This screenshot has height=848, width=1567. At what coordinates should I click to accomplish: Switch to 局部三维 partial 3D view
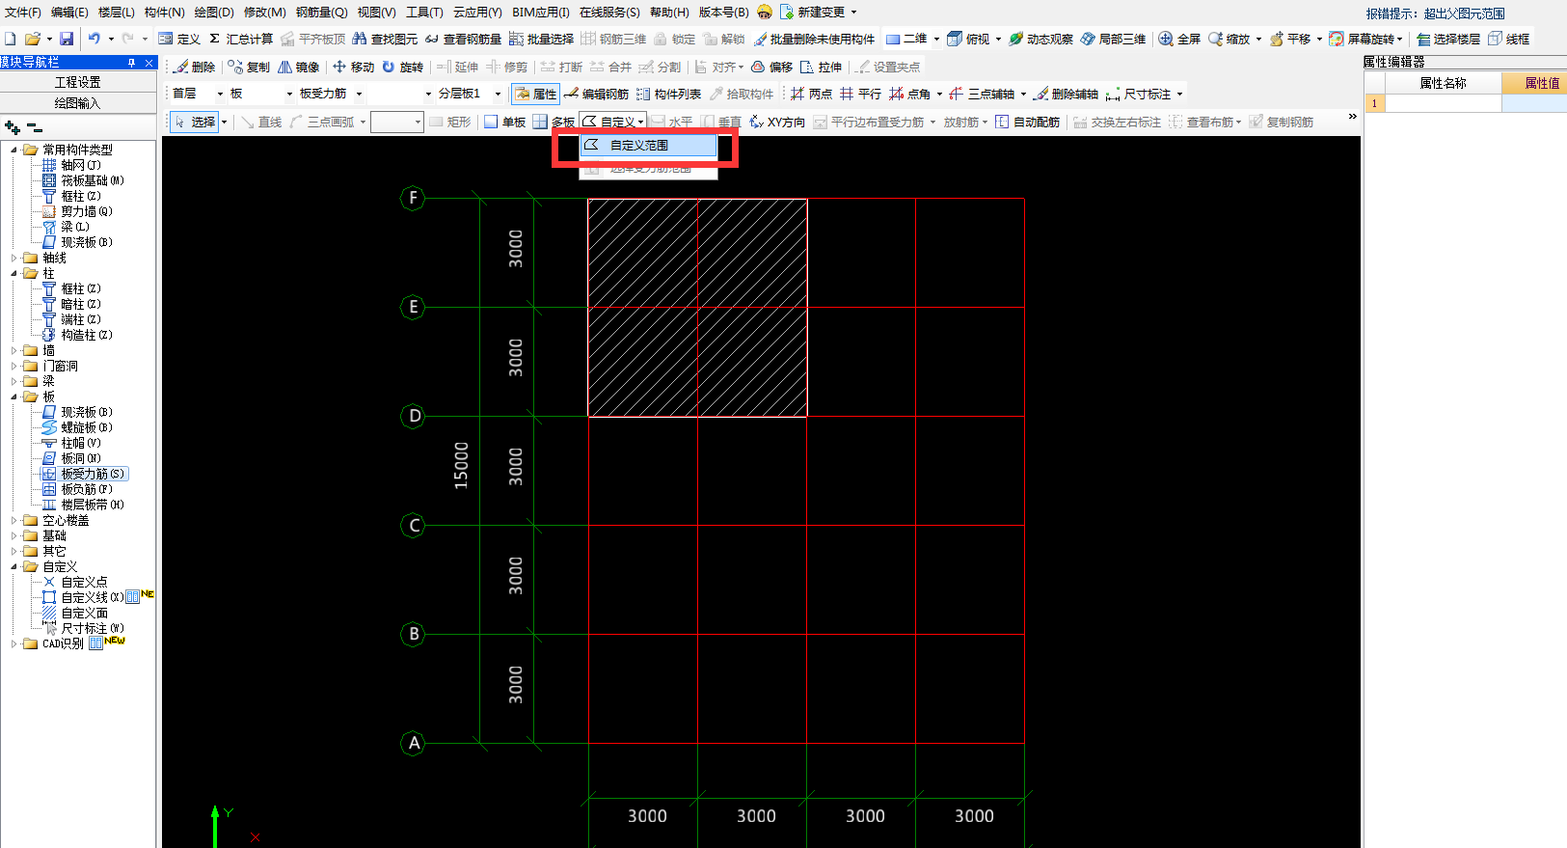(x=1113, y=39)
